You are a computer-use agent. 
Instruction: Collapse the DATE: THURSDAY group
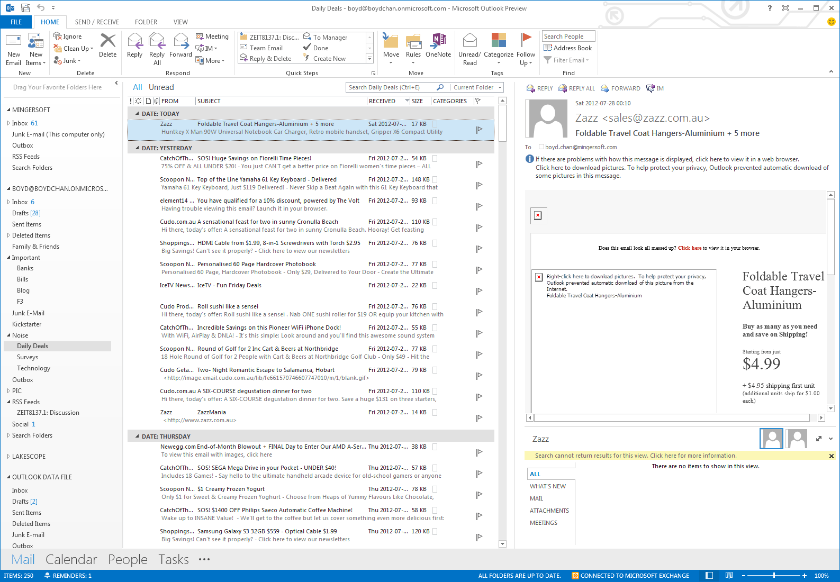tap(137, 436)
